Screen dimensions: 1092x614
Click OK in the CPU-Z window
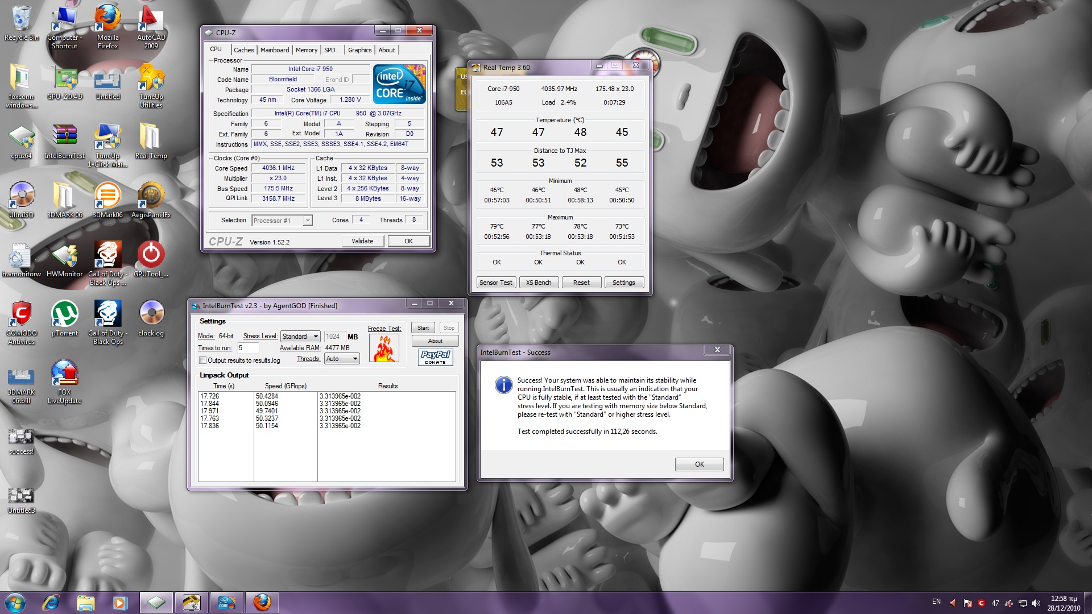pos(408,241)
